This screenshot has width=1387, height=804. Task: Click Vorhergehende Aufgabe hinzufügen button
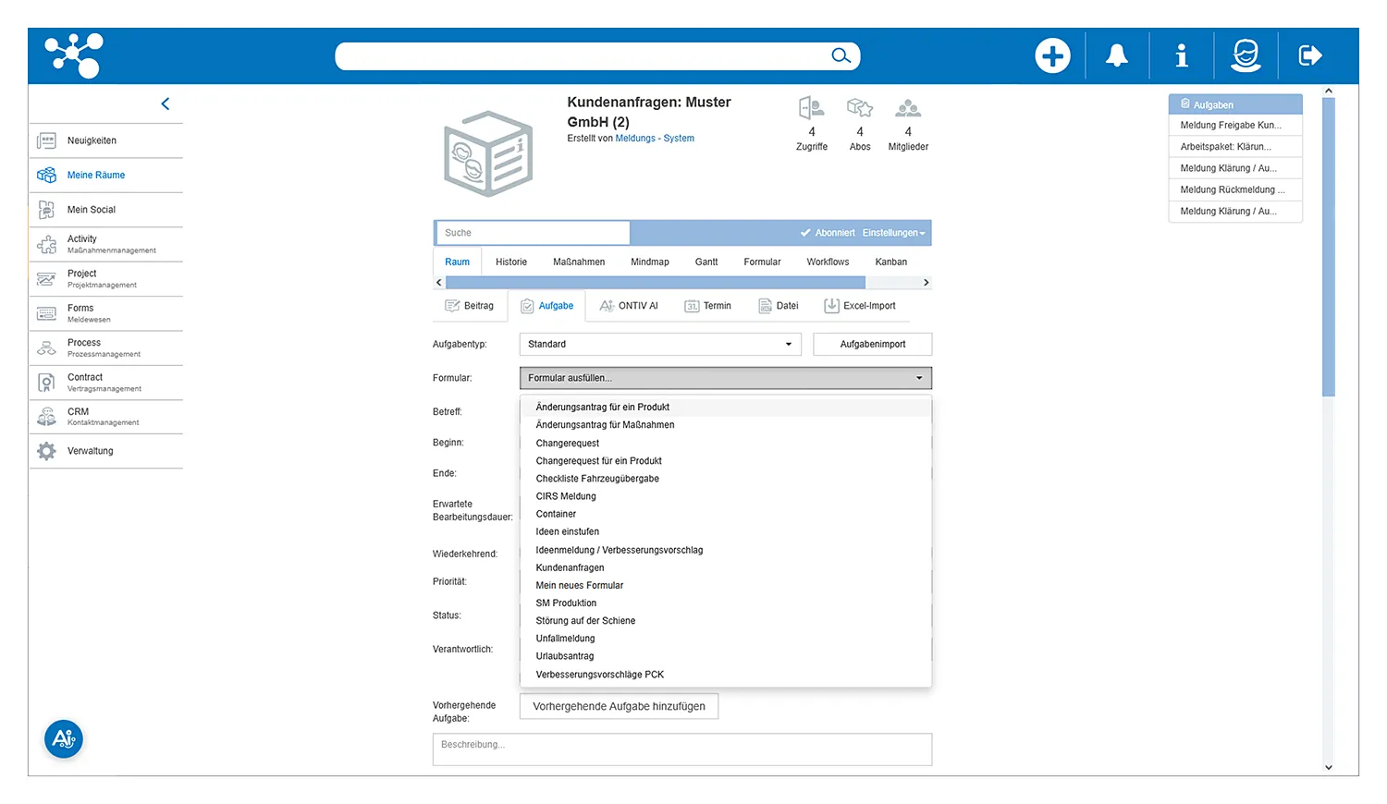619,707
